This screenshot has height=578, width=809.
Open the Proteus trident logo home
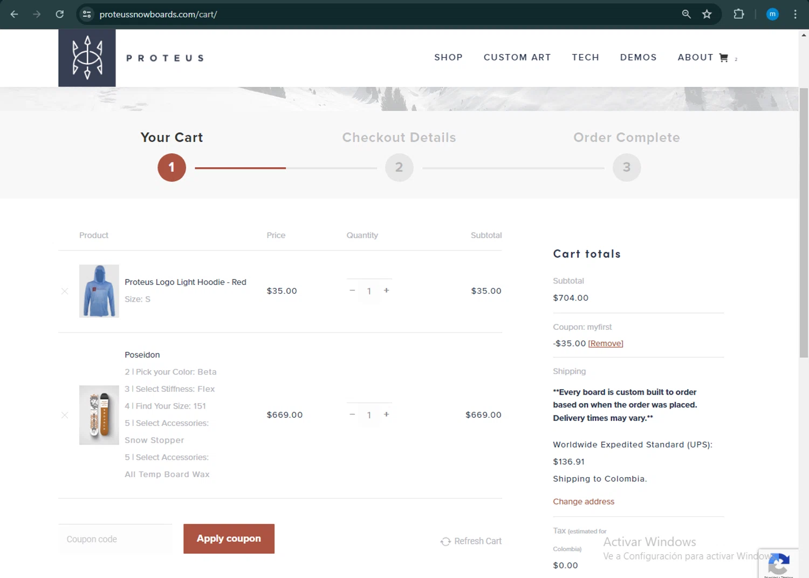coord(87,58)
